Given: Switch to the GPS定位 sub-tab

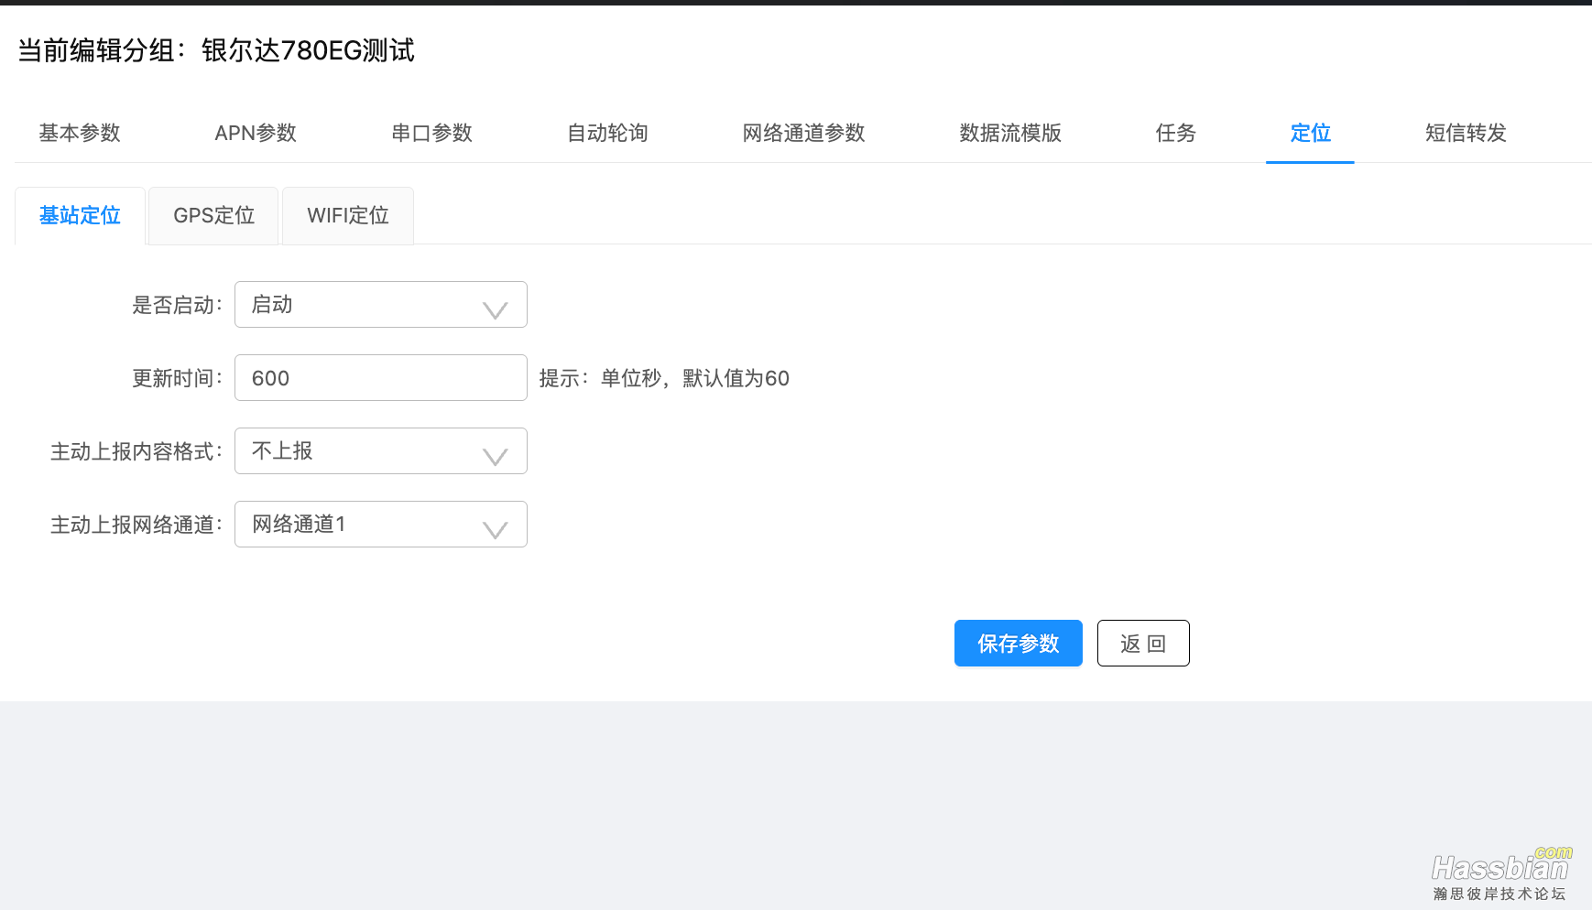Looking at the screenshot, I should tap(213, 215).
